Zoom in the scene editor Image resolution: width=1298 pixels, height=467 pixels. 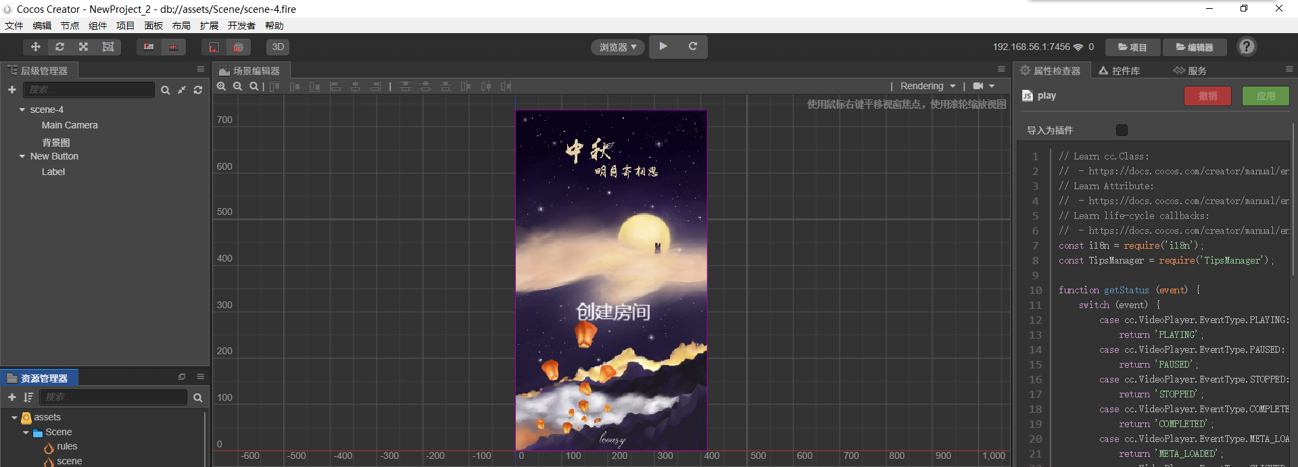(221, 87)
